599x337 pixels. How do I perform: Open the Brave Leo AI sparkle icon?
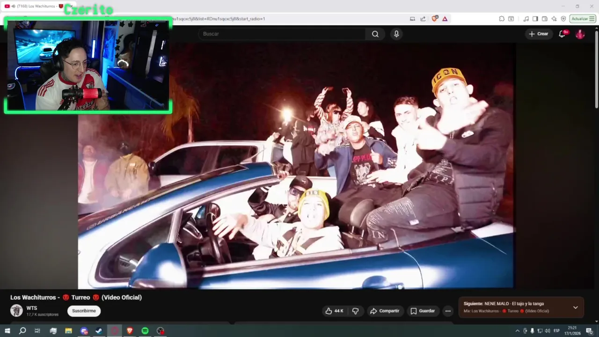pyautogui.click(x=554, y=19)
